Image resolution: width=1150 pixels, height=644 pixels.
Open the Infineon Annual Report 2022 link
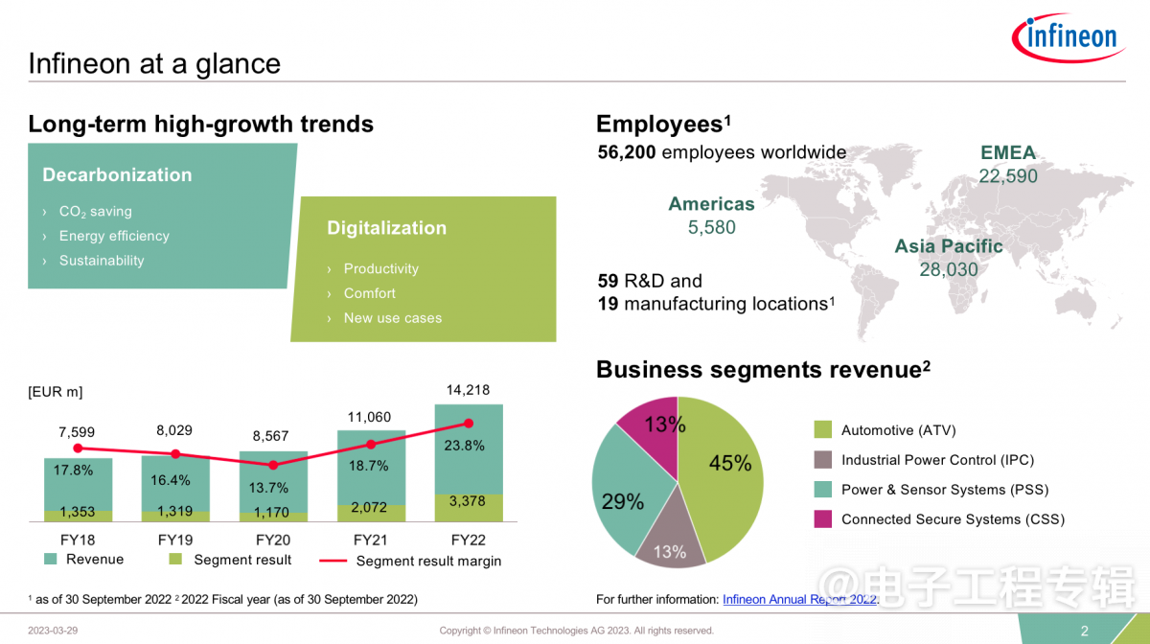[800, 599]
